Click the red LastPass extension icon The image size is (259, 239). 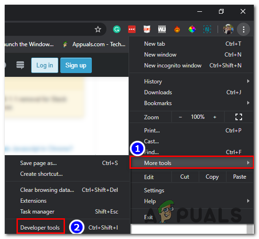[x=132, y=29]
